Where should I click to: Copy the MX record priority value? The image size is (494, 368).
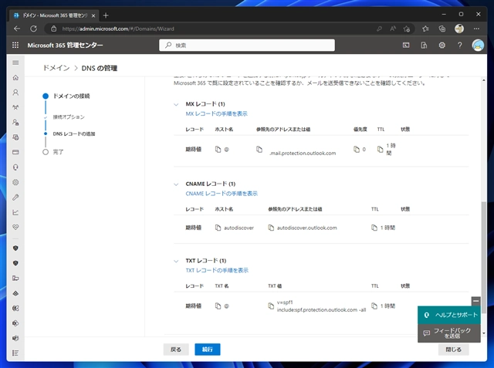pyautogui.click(x=357, y=148)
